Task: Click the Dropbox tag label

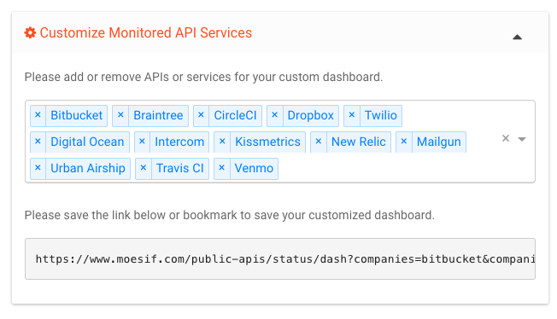Action: [310, 115]
